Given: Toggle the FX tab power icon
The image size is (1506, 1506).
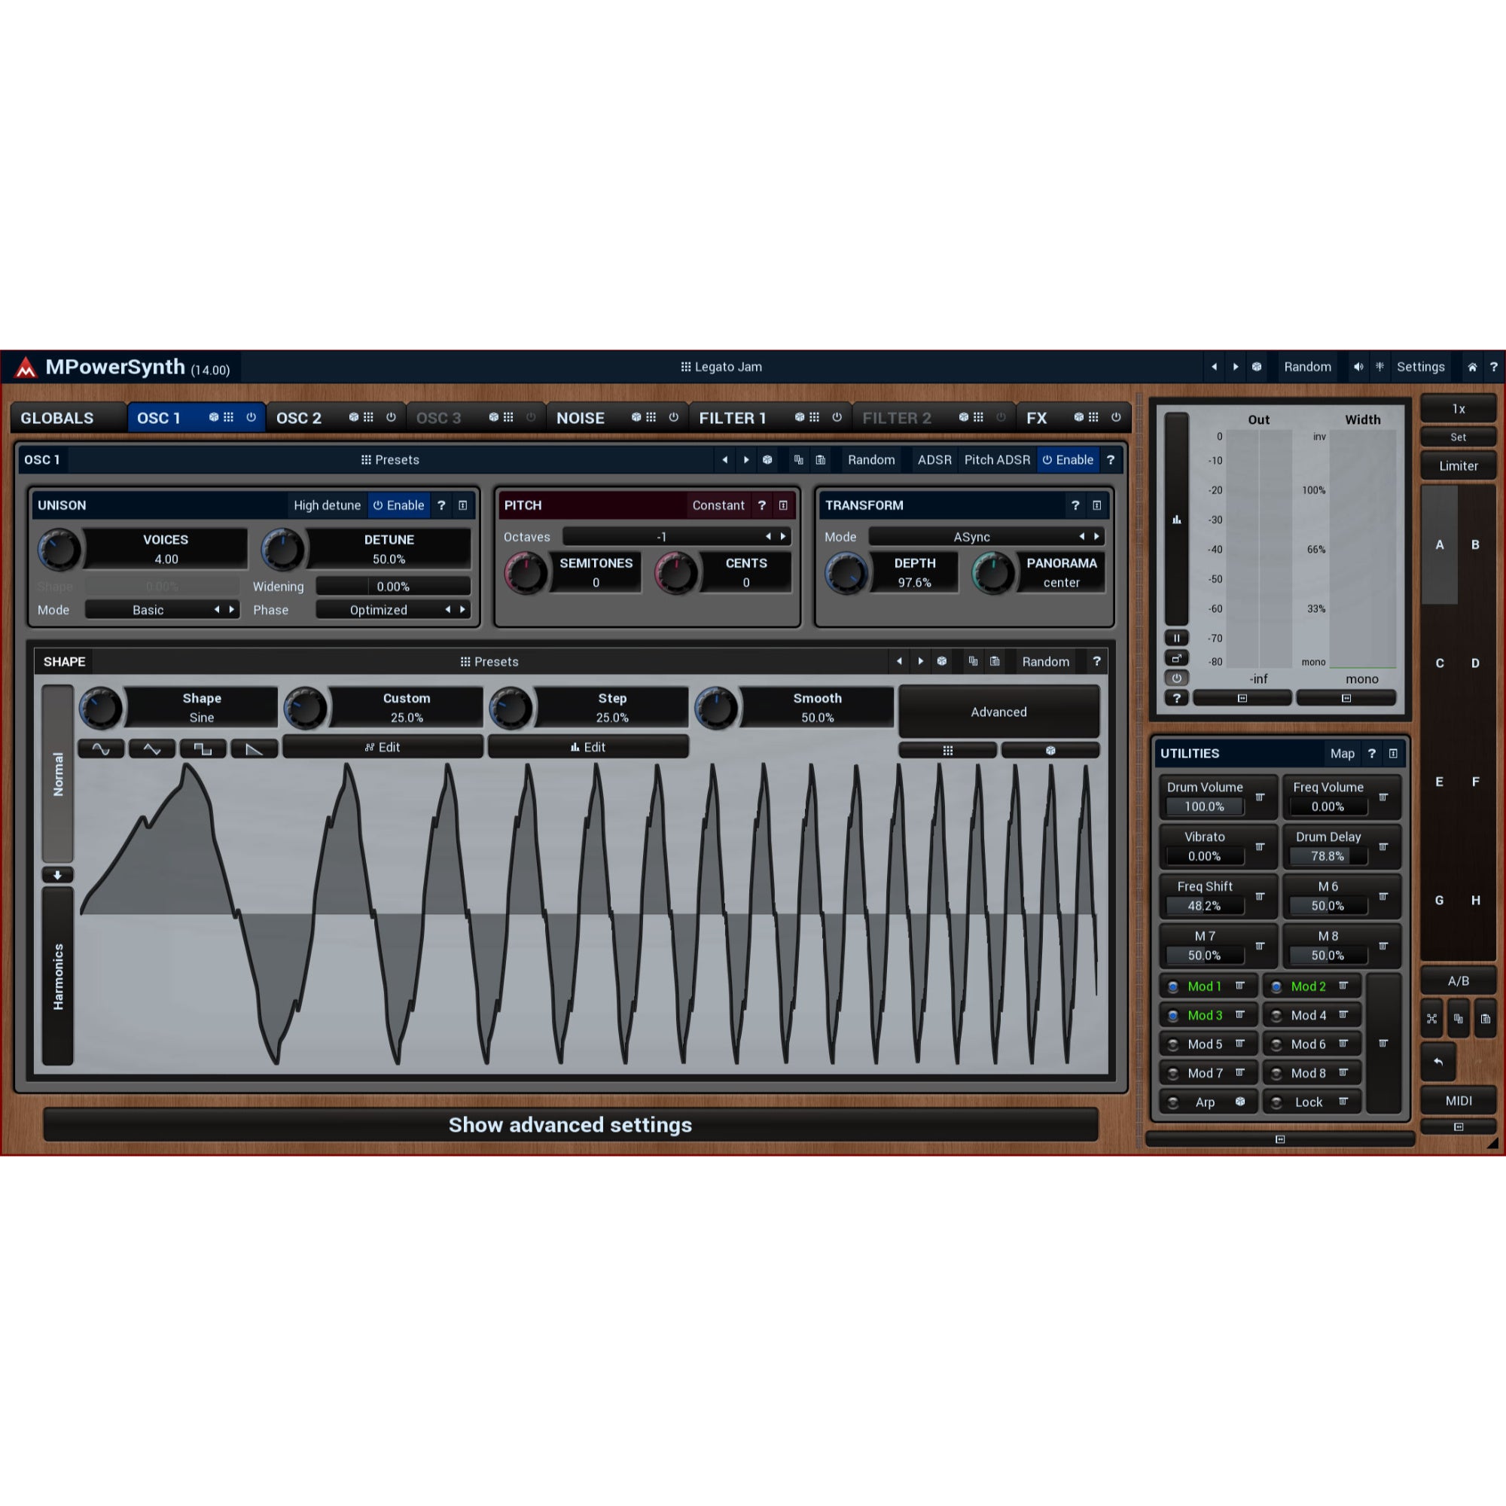Looking at the screenshot, I should pos(1116,418).
